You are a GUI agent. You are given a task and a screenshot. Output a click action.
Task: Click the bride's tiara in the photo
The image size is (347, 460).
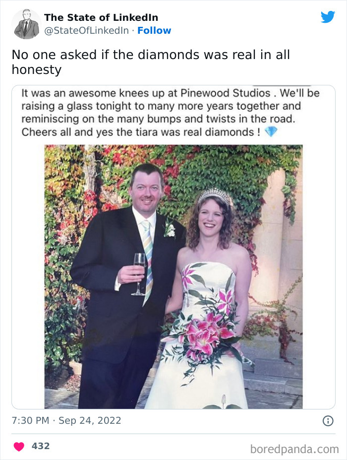point(213,193)
